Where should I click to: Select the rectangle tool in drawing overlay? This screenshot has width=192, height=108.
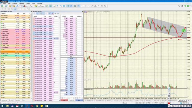pyautogui.click(x=169, y=96)
